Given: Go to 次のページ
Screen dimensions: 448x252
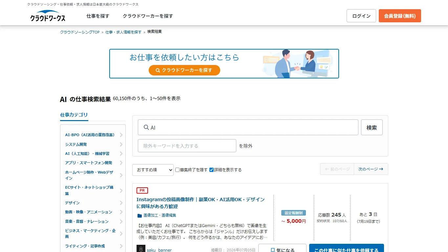Looking at the screenshot, I should [x=371, y=169].
